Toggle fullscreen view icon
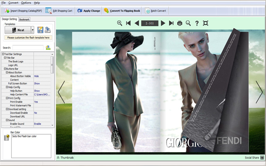 206,23
